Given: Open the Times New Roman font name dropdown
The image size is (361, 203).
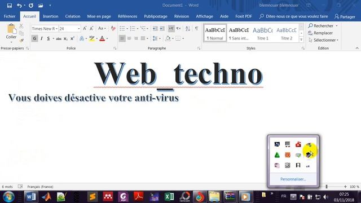Looking at the screenshot, I should [x=56, y=29].
